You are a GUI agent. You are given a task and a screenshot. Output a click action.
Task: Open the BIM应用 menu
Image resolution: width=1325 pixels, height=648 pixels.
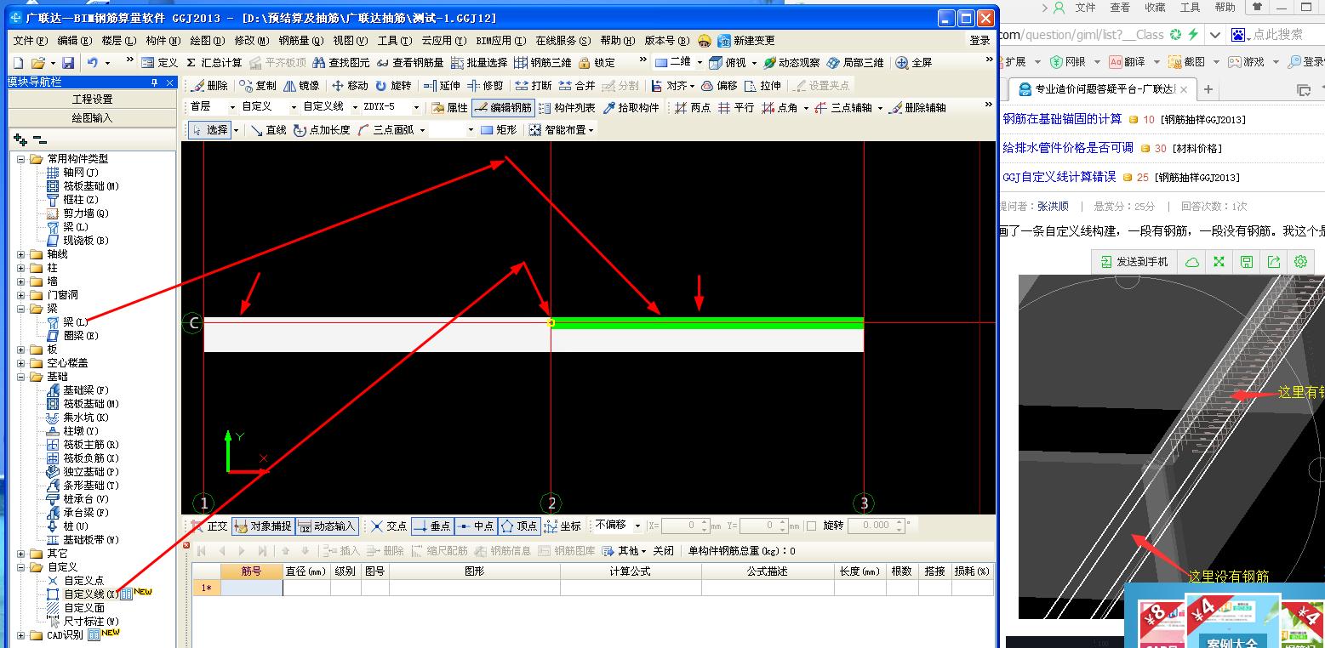click(500, 41)
